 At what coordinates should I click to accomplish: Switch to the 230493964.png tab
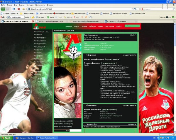86,21
